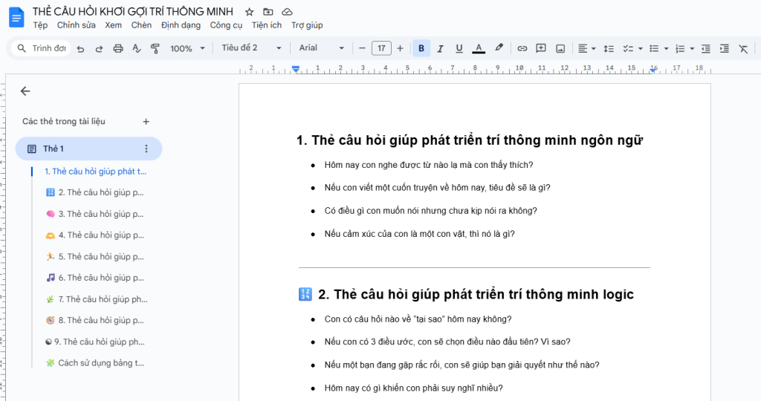Run spelling and grammar check
761x401 pixels.
click(137, 48)
